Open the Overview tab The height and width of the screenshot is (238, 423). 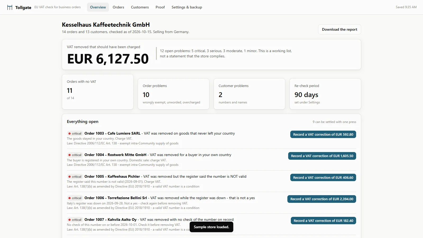tap(98, 7)
